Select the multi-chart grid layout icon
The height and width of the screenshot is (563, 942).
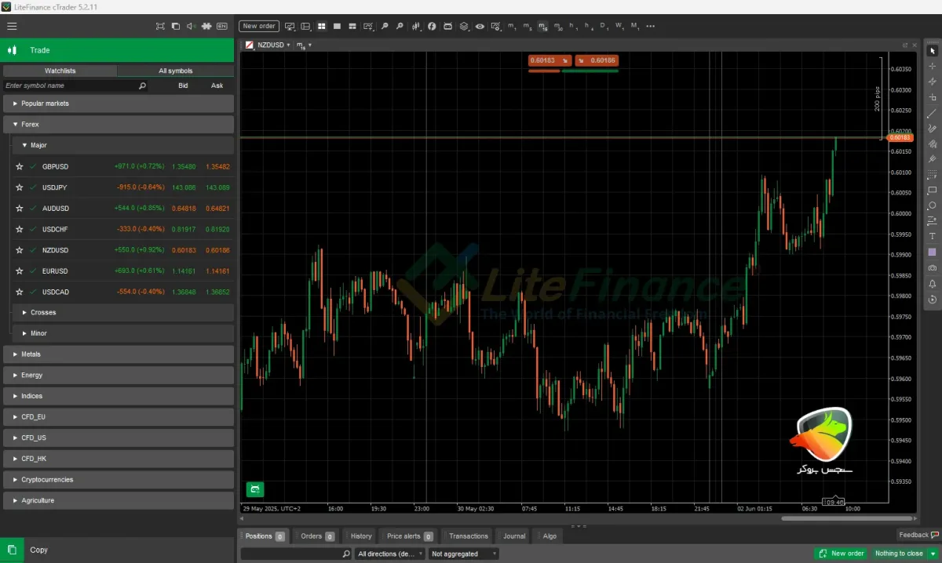321,26
